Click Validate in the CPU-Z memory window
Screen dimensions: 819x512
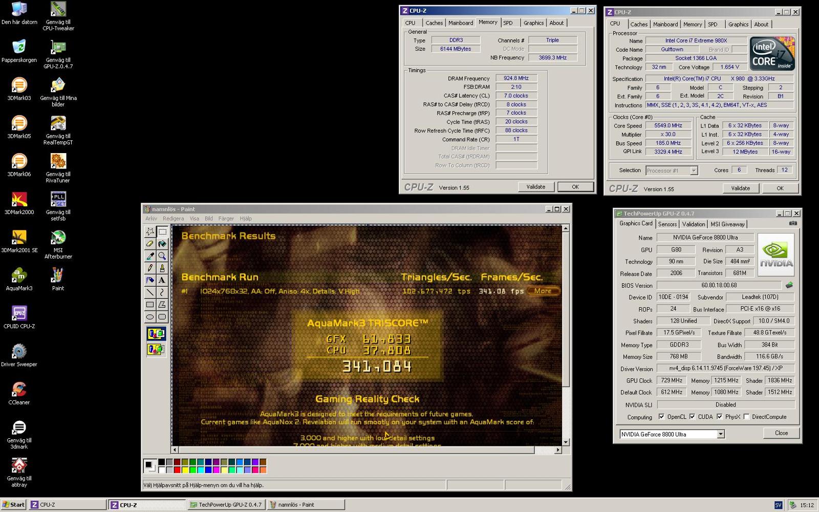536,187
